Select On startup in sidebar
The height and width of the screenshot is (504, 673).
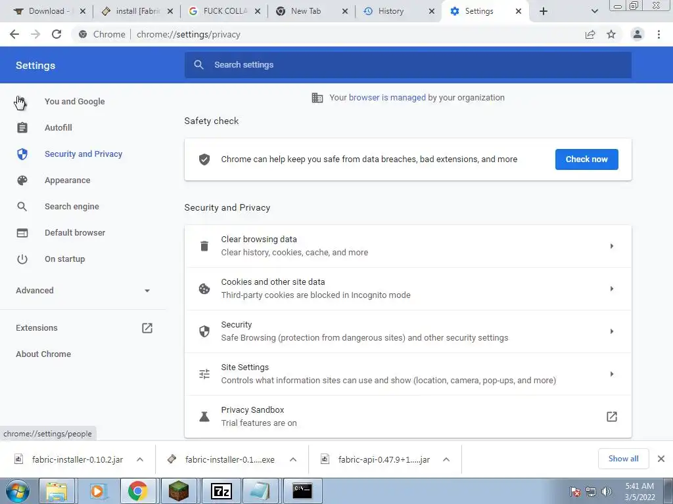pyautogui.click(x=65, y=259)
